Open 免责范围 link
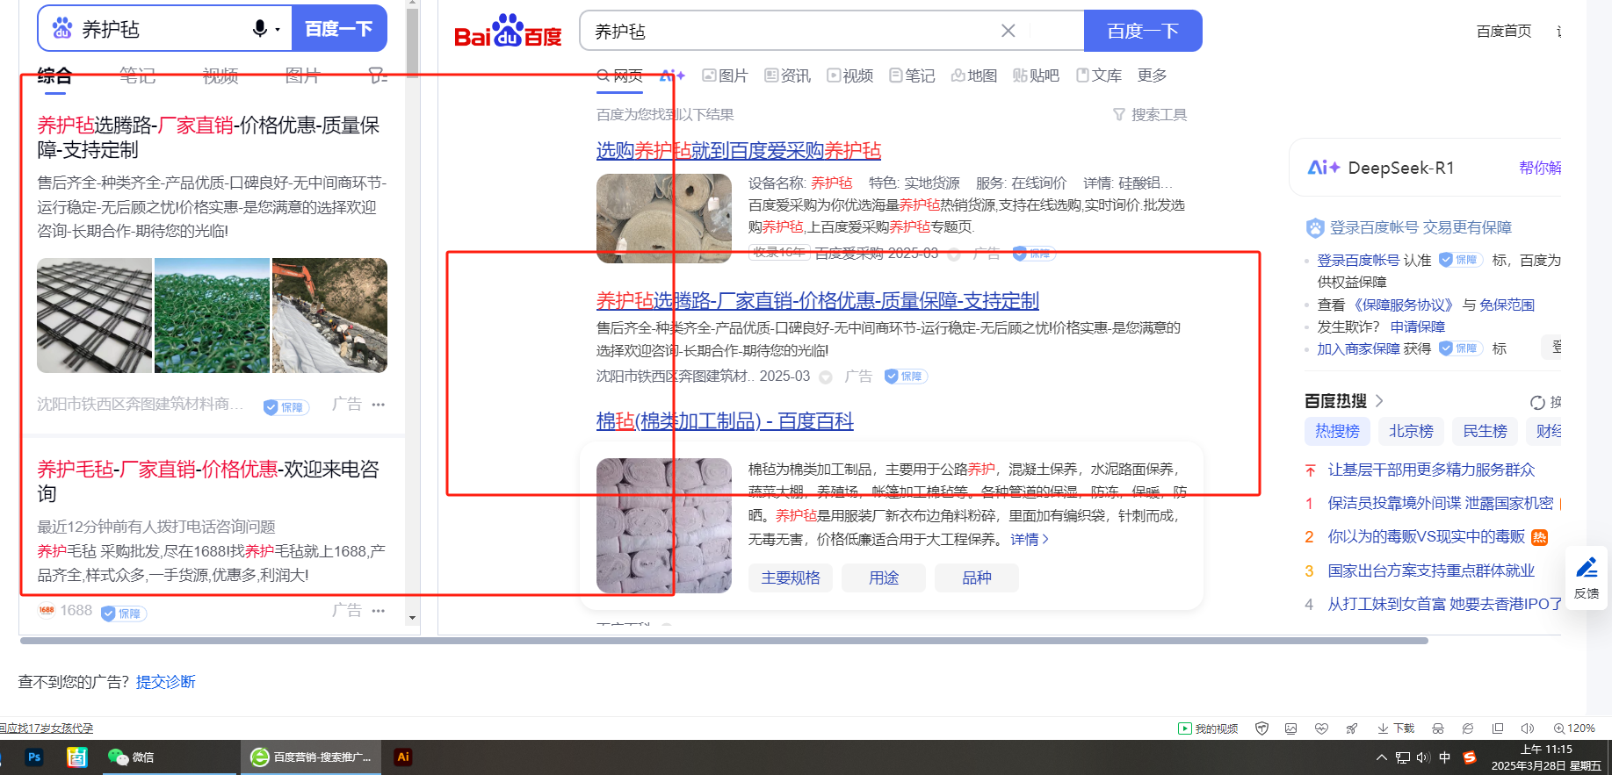Image resolution: width=1612 pixels, height=775 pixels. [x=1507, y=305]
